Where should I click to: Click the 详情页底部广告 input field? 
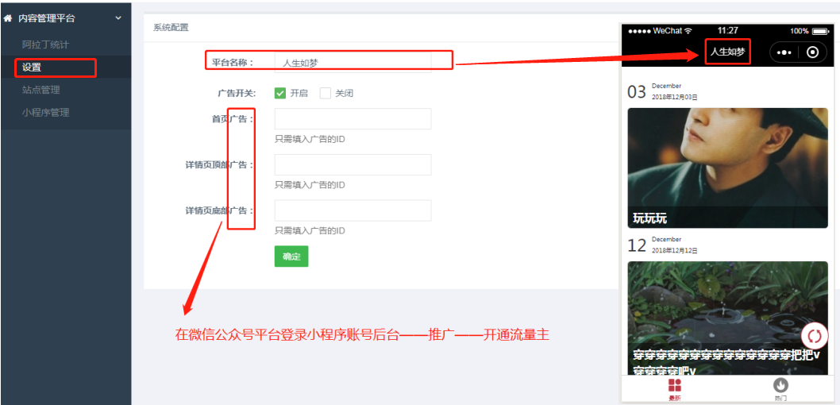[353, 210]
